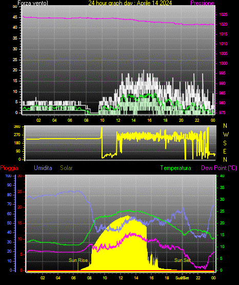The height and width of the screenshot is (285, 239).
Task: Click the pressure axis value 995
Action: click(x=222, y=73)
